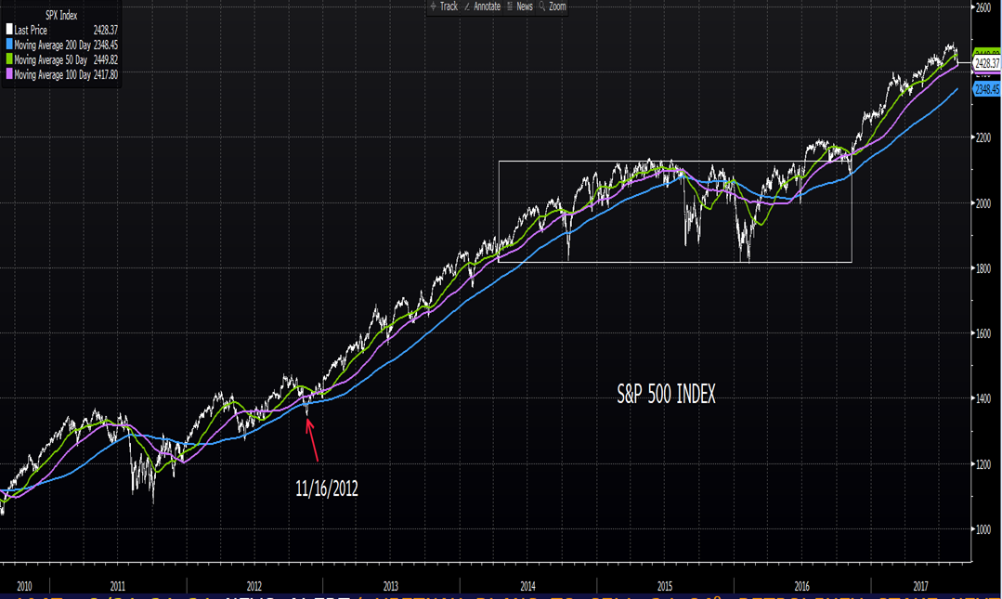Click the 2428.37 value in the legend
The width and height of the screenshot is (1002, 599).
pyautogui.click(x=106, y=30)
